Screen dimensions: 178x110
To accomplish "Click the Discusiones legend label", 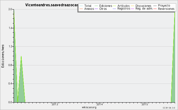I will (143, 6).
